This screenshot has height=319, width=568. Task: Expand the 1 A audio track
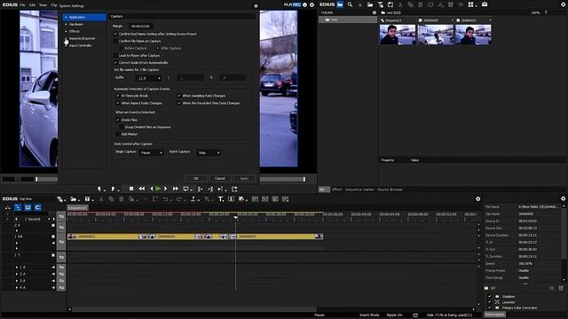(x=17, y=268)
